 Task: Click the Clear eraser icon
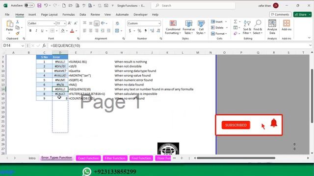(x=235, y=34)
